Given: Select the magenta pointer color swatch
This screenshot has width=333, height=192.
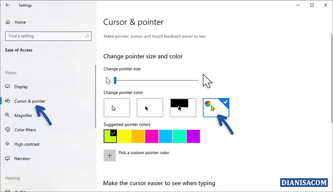Looking at the screenshot, I should pyautogui.click(x=152, y=136).
